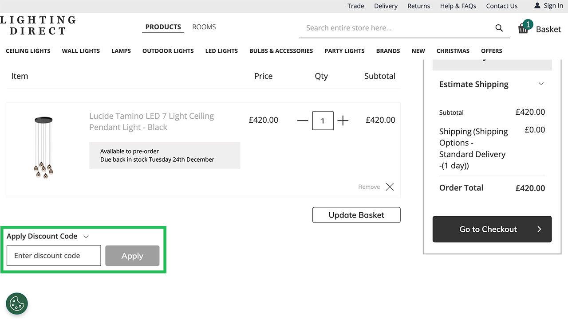Image resolution: width=568 pixels, height=319 pixels.
Task: Open the green palette widget bottom left
Action: click(16, 303)
